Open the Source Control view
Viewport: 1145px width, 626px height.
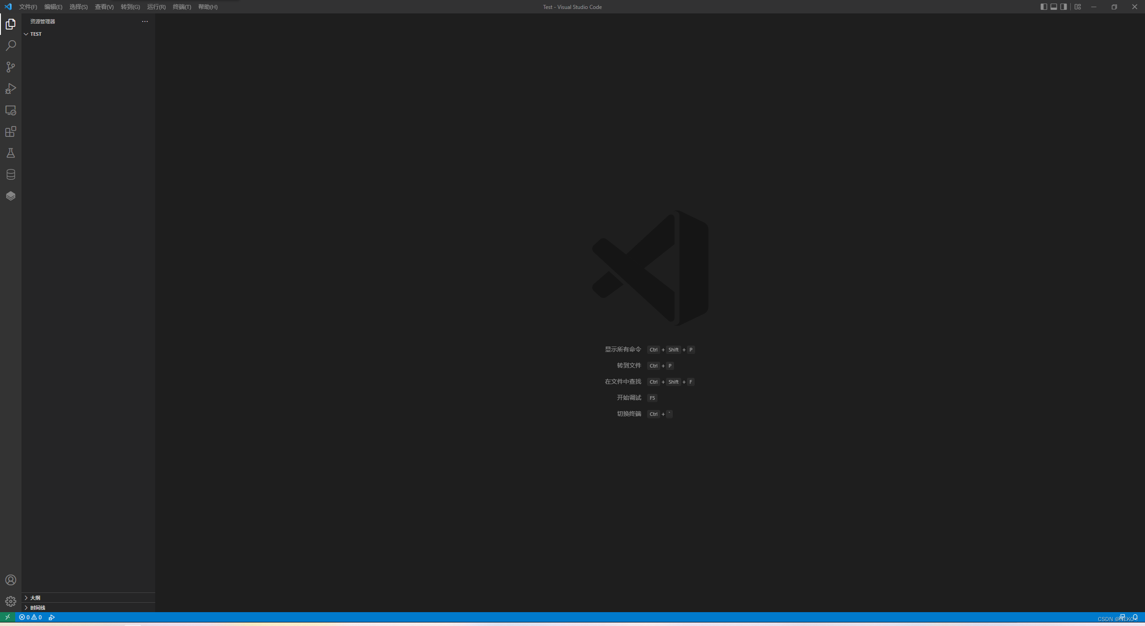pos(11,67)
